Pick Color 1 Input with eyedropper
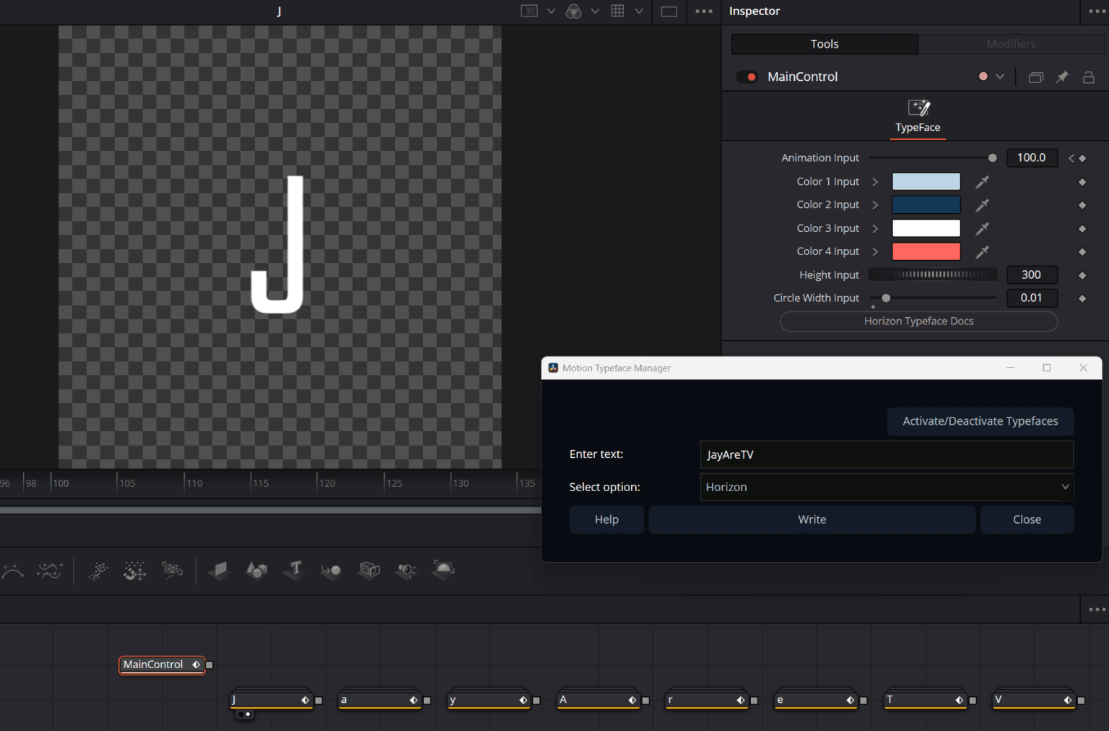The height and width of the screenshot is (731, 1109). (982, 182)
